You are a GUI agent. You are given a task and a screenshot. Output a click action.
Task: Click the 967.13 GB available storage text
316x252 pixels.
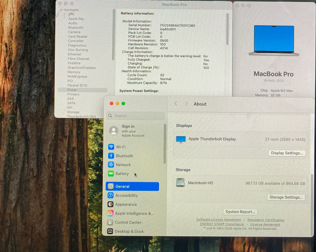click(275, 183)
